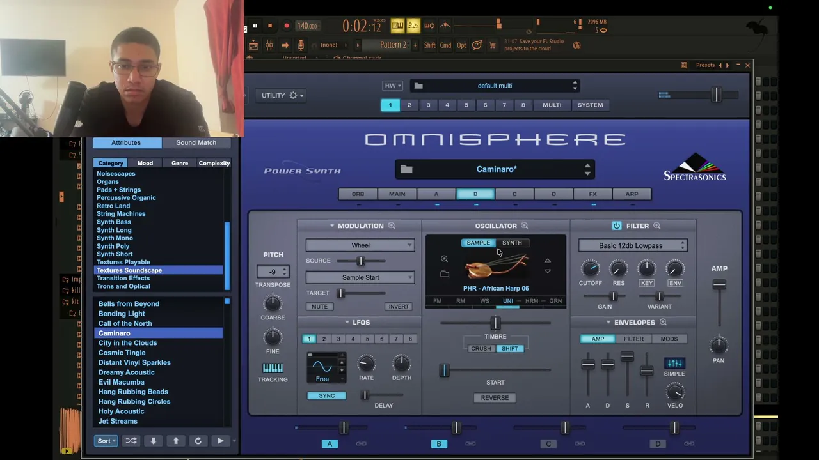Viewport: 819px width, 460px height.
Task: Click the Filter zoom magnifier icon
Action: pyautogui.click(x=656, y=226)
